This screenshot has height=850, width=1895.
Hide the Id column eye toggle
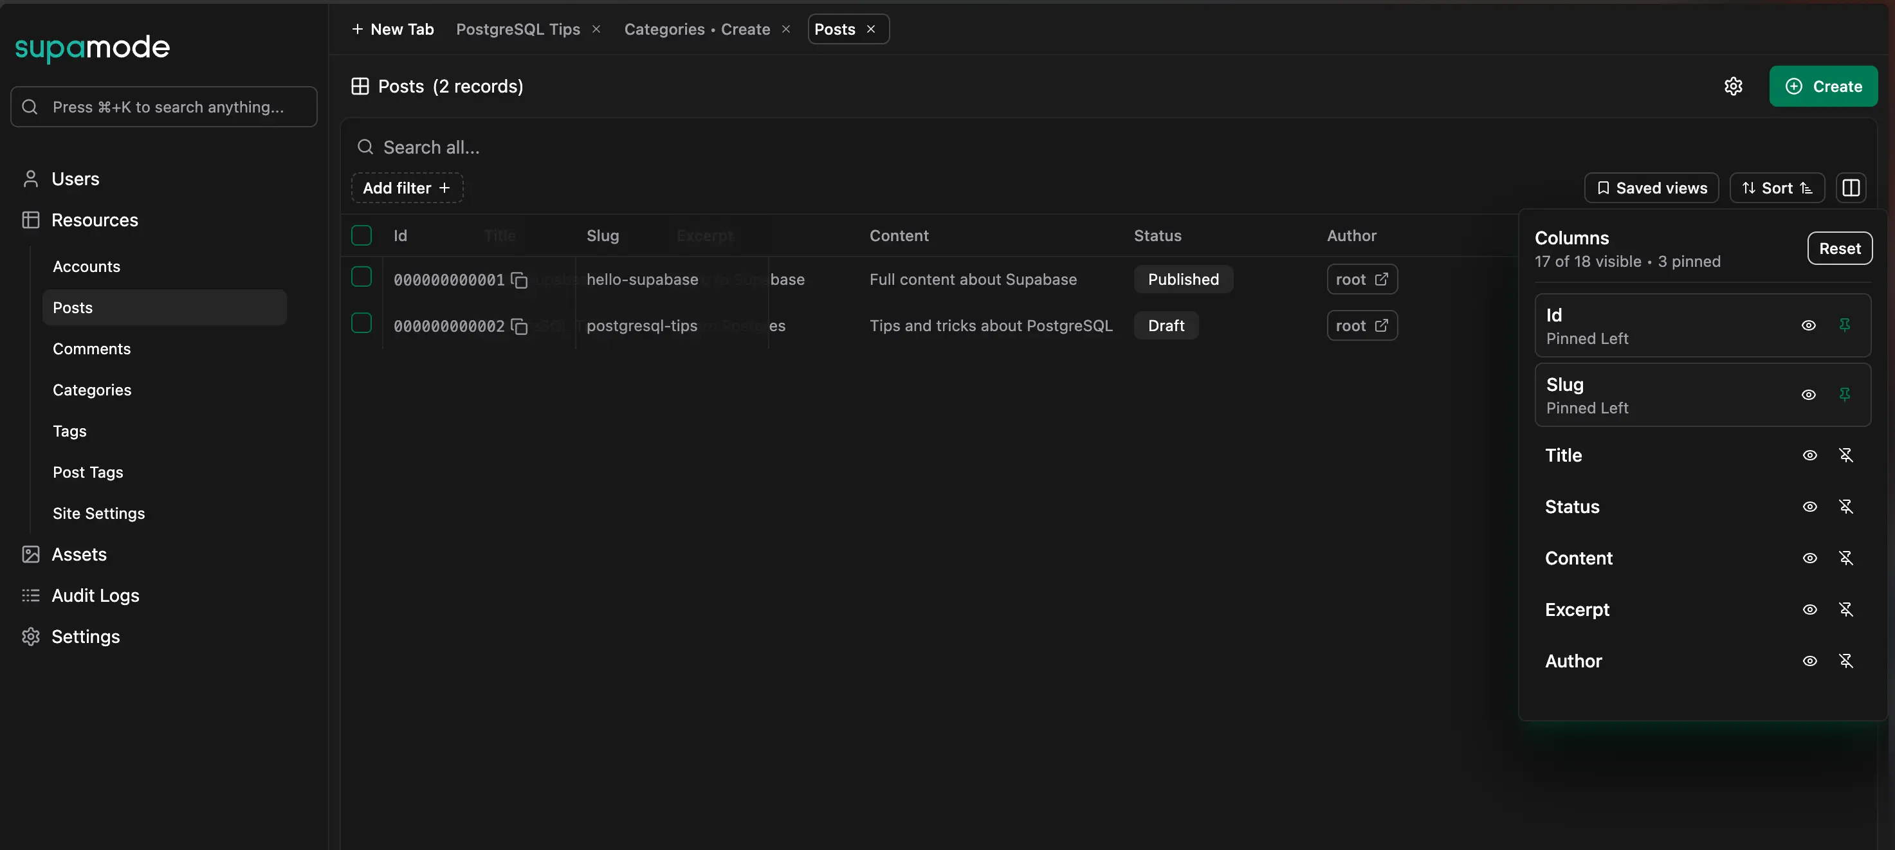point(1808,325)
